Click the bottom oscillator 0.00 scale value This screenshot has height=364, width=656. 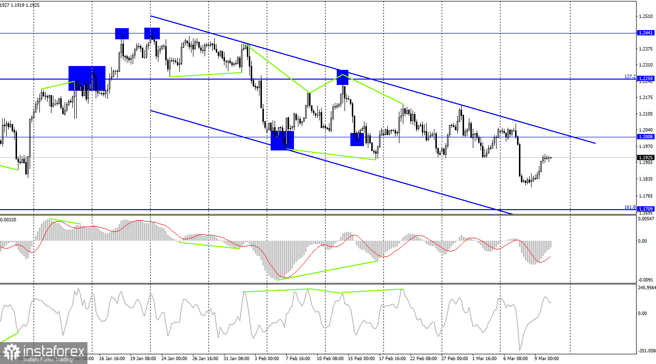[x=642, y=314]
